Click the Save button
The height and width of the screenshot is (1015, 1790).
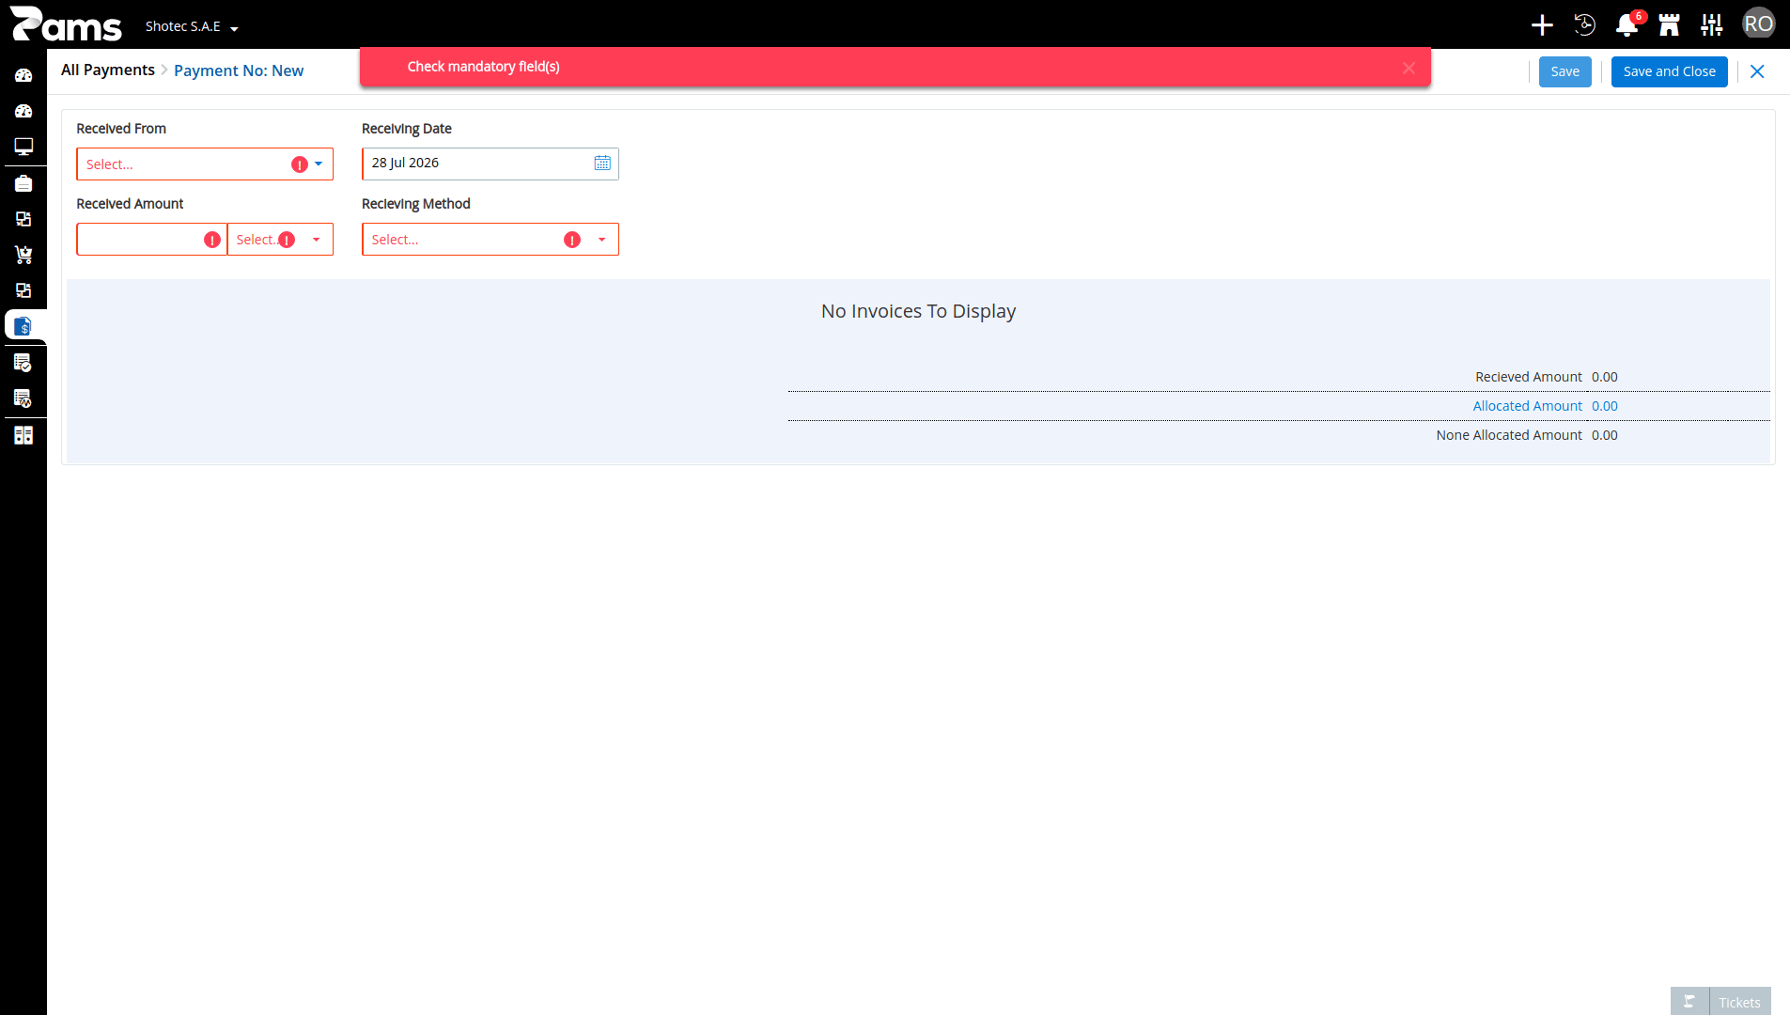(x=1565, y=72)
